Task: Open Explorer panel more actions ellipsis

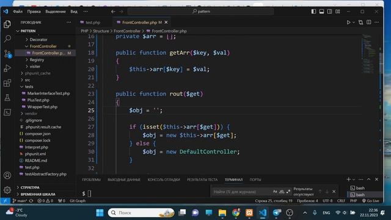Action: click(x=68, y=22)
